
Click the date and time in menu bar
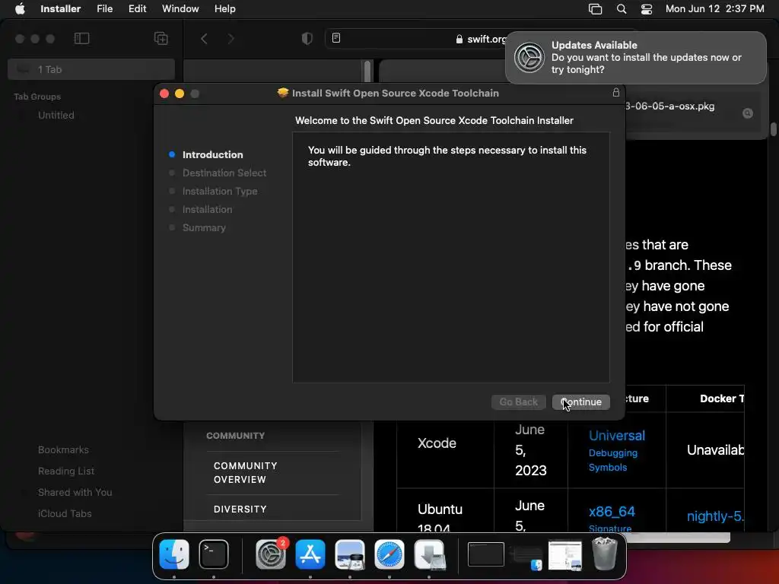pyautogui.click(x=714, y=9)
